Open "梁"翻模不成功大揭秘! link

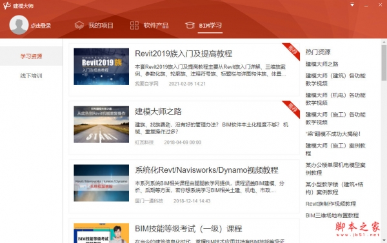click(x=333, y=134)
